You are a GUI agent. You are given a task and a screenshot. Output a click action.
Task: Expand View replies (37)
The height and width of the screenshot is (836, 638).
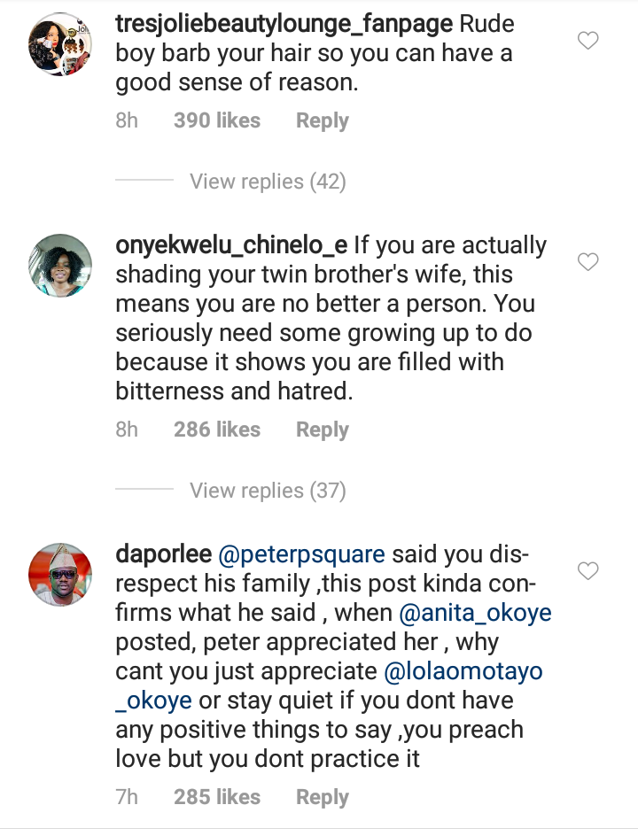(268, 491)
